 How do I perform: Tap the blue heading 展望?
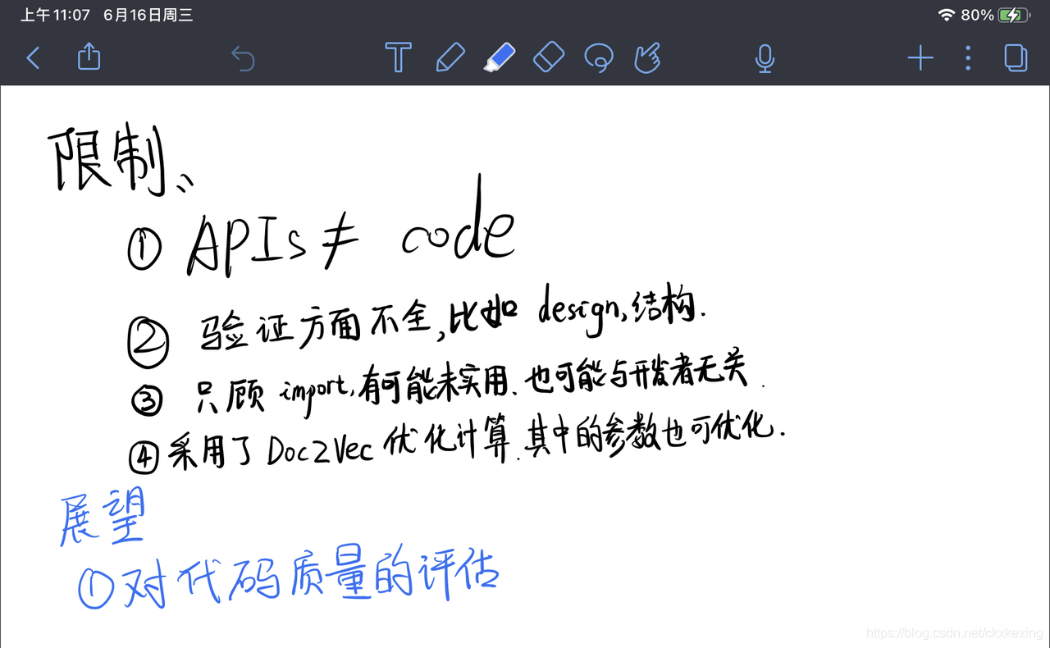coord(102,517)
